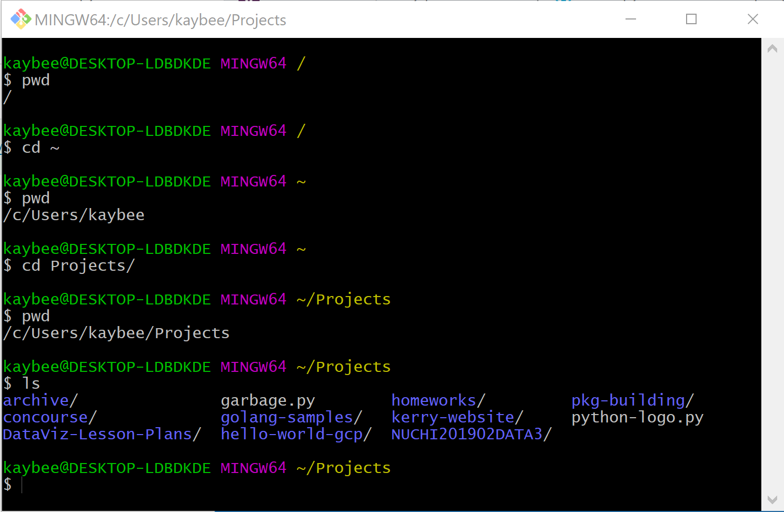Open the Git Bash icon system menu
The height and width of the screenshot is (512, 784).
pyautogui.click(x=21, y=19)
